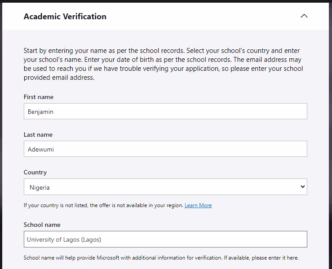The height and width of the screenshot is (269, 332).
Task: Click the School name helper text
Action: pyautogui.click(x=161, y=258)
